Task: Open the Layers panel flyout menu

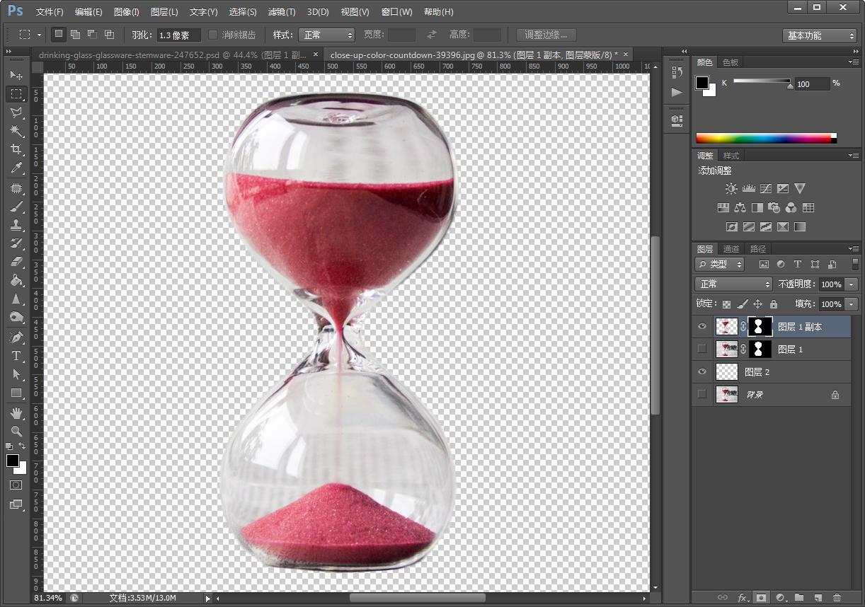Action: tap(854, 249)
